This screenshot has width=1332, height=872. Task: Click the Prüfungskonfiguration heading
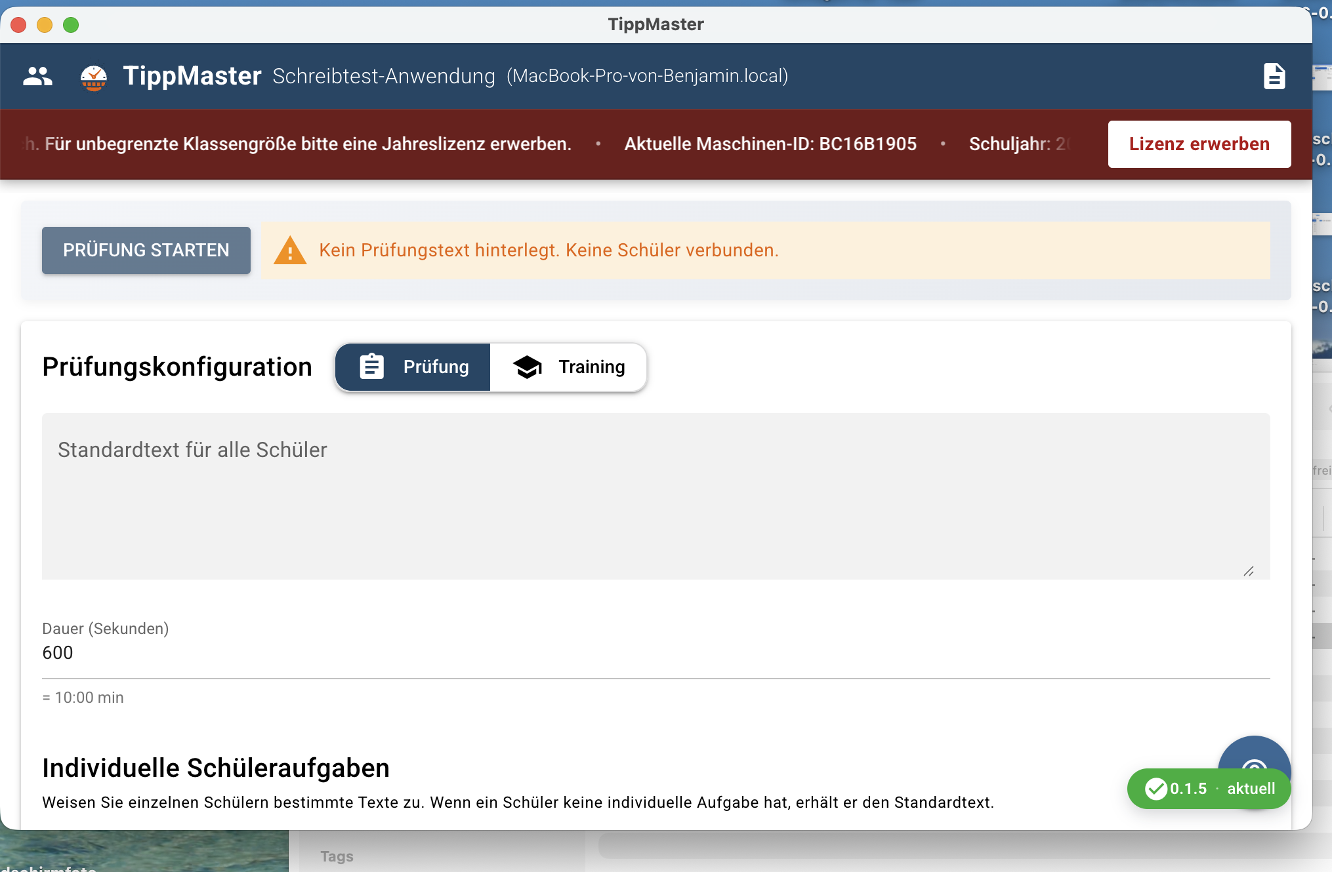pos(177,367)
